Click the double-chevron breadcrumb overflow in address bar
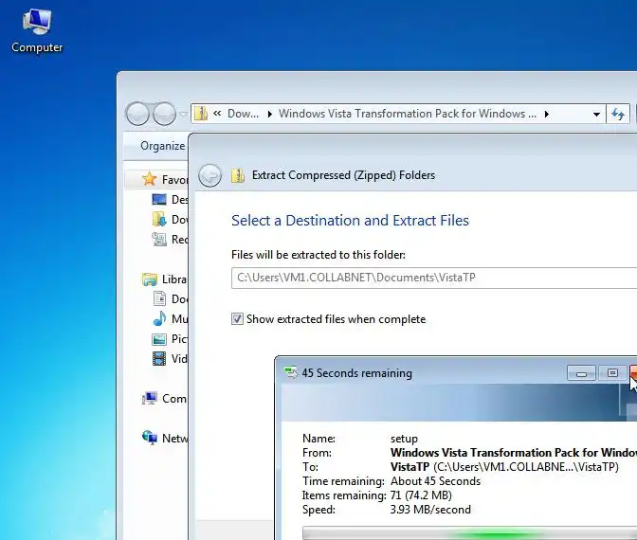This screenshot has width=637, height=540. click(x=217, y=114)
